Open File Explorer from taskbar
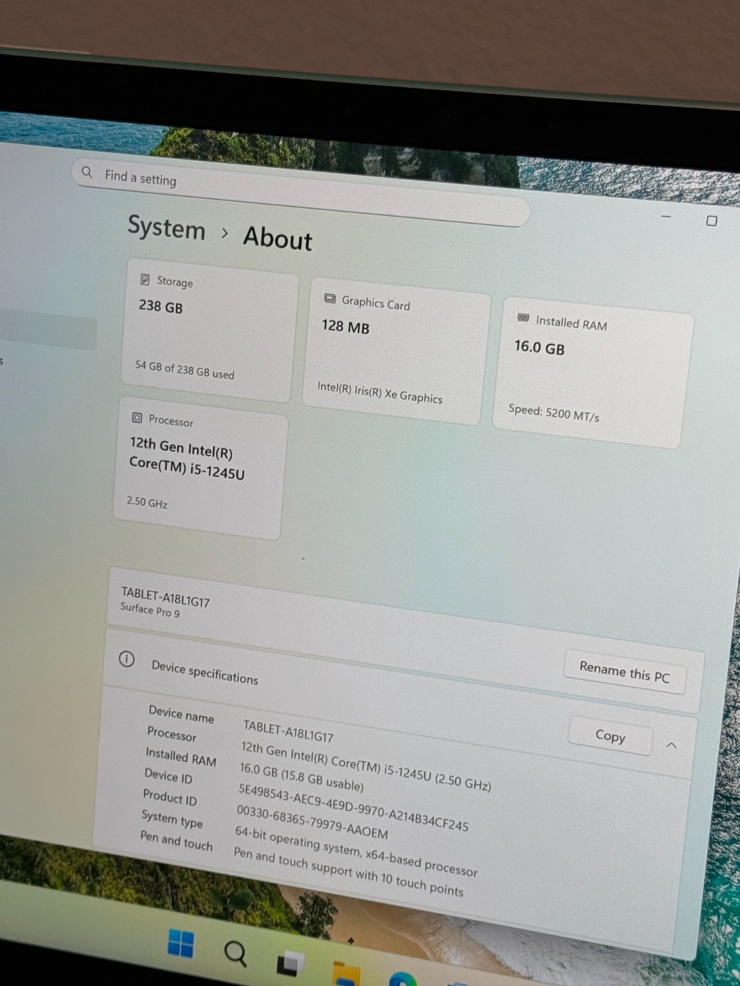 [x=346, y=974]
